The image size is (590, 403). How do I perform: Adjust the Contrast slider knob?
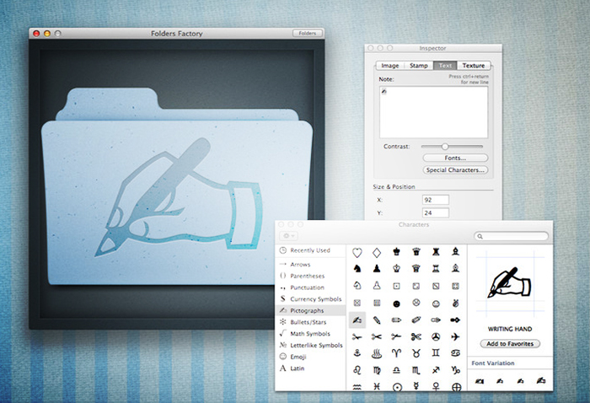[x=445, y=147]
